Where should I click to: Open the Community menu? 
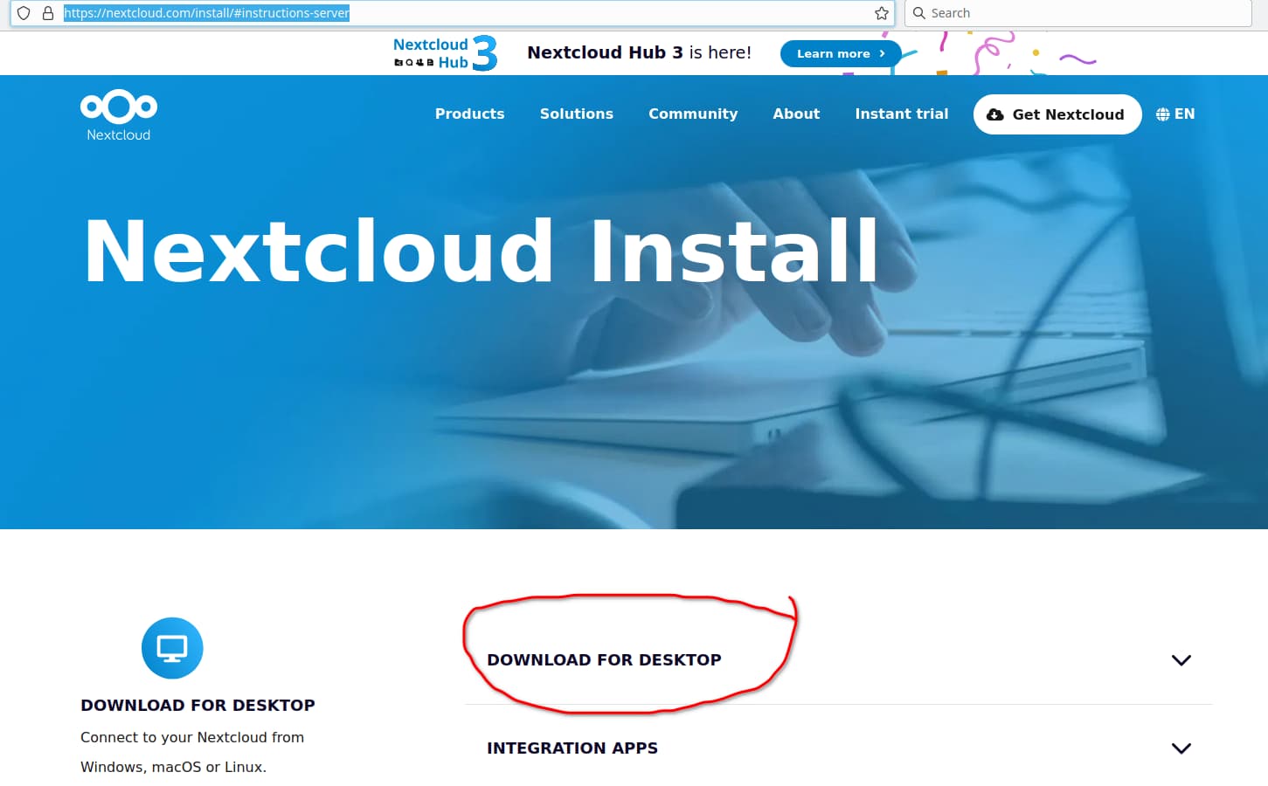tap(692, 114)
